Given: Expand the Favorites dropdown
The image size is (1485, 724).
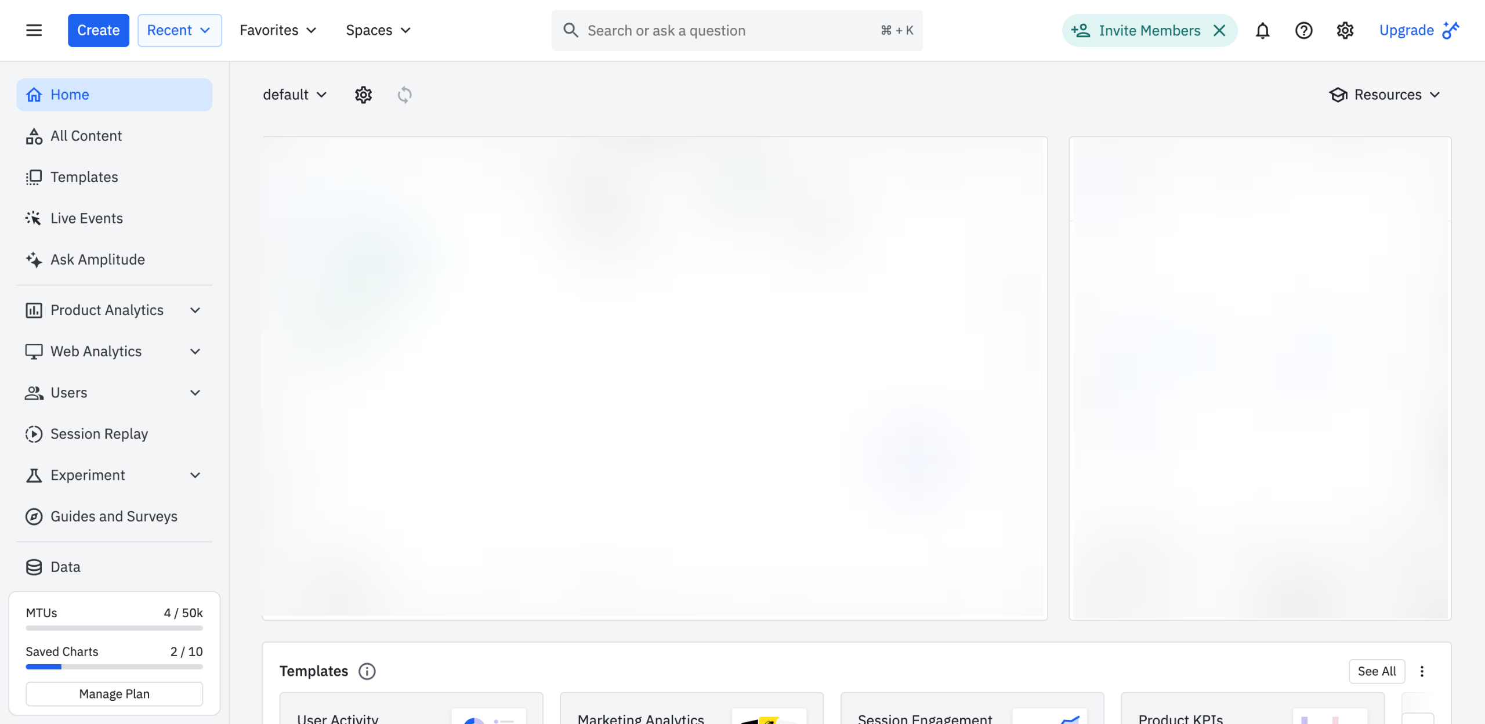Looking at the screenshot, I should pyautogui.click(x=278, y=30).
